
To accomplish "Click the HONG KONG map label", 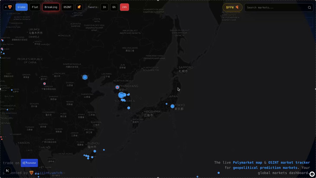I will [x=66, y=154].
